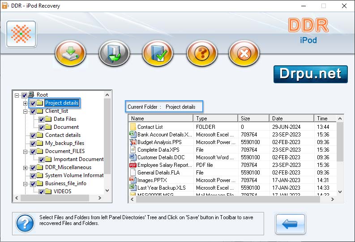Click tree panel scroll up arrow
The width and height of the screenshot is (355, 242).
click(x=107, y=95)
